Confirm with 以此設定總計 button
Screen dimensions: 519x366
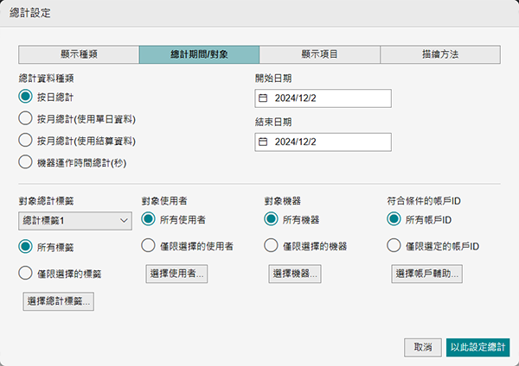477,347
